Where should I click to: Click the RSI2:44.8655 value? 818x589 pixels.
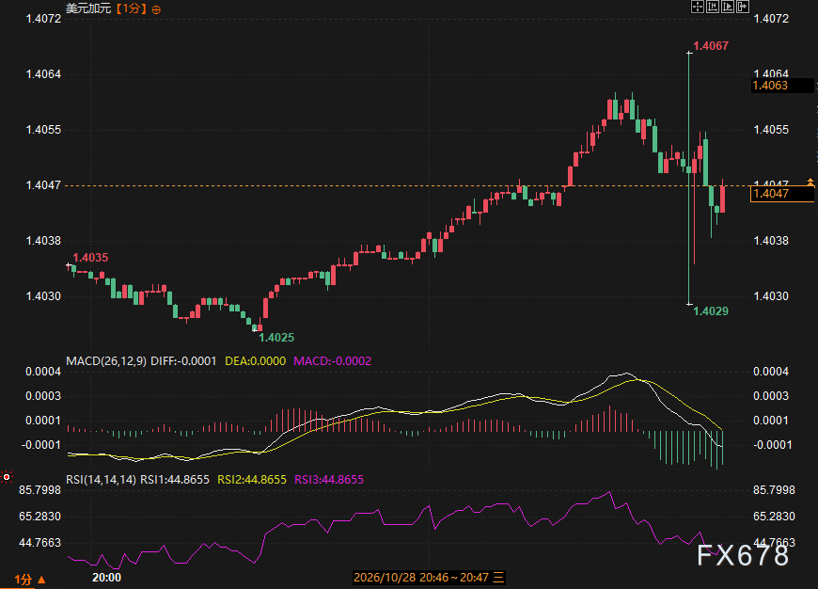252,479
